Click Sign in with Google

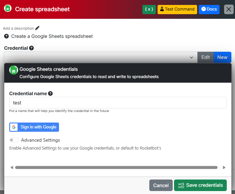click(34, 127)
